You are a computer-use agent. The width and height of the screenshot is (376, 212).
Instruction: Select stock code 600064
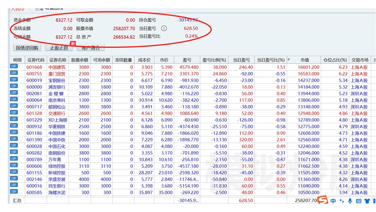click(x=34, y=100)
